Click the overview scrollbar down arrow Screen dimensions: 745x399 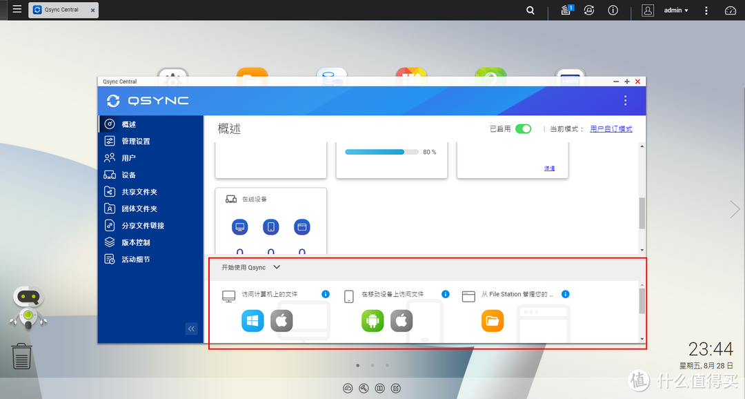[x=642, y=250]
